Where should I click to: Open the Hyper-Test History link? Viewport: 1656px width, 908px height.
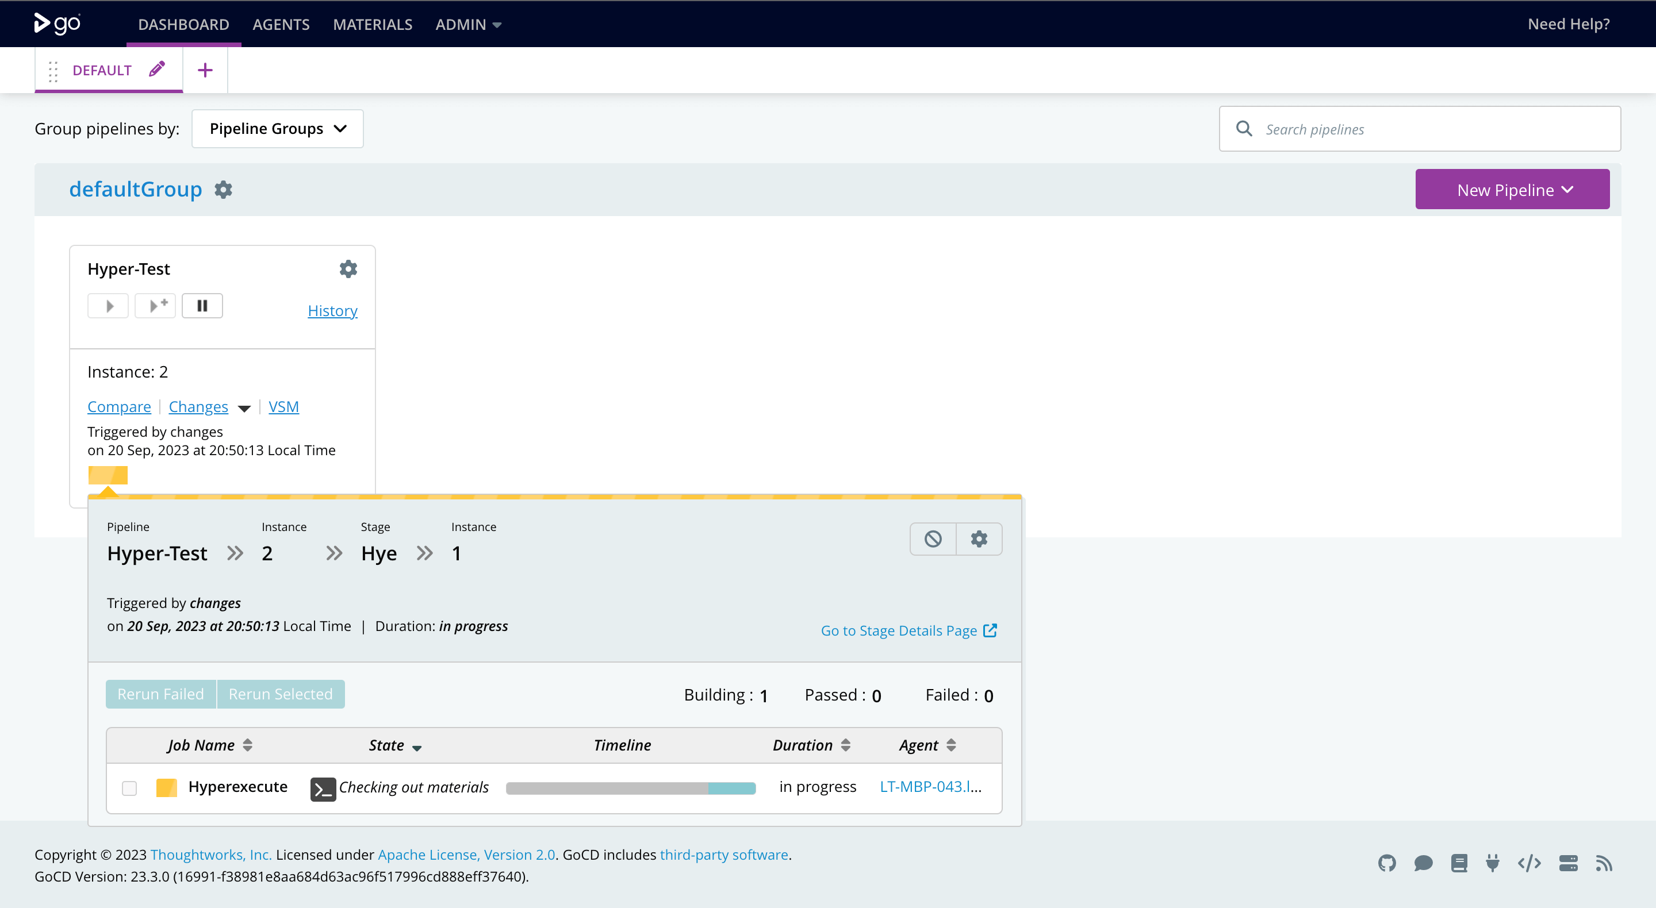tap(332, 310)
